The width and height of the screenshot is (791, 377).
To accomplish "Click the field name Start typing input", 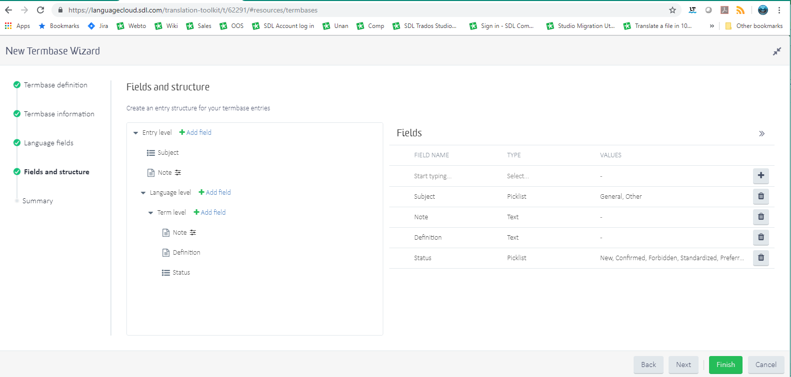I will (x=433, y=176).
